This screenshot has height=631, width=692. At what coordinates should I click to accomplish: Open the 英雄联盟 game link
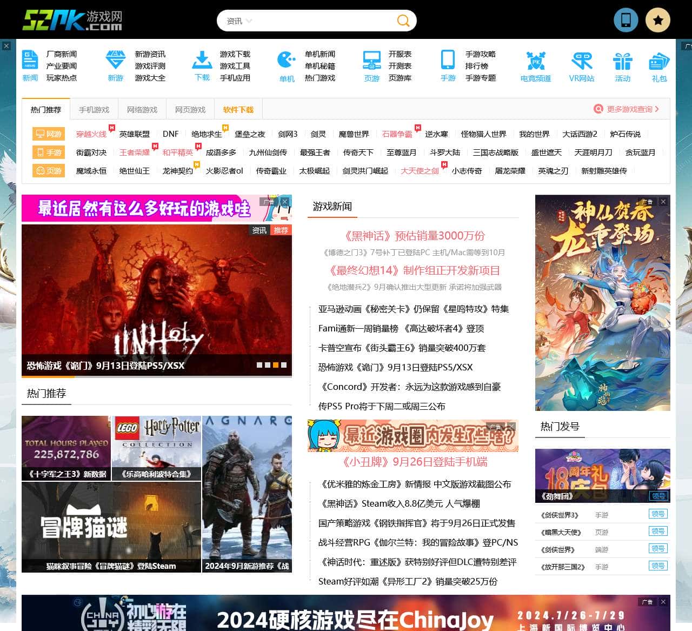click(x=135, y=134)
